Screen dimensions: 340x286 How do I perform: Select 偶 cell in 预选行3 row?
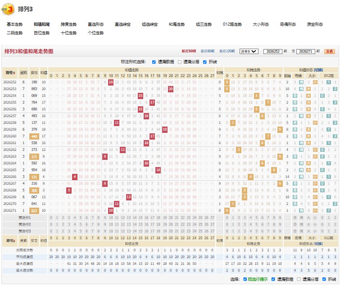pos(301,231)
